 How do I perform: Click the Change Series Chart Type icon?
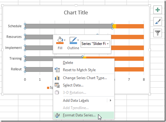point(57,78)
